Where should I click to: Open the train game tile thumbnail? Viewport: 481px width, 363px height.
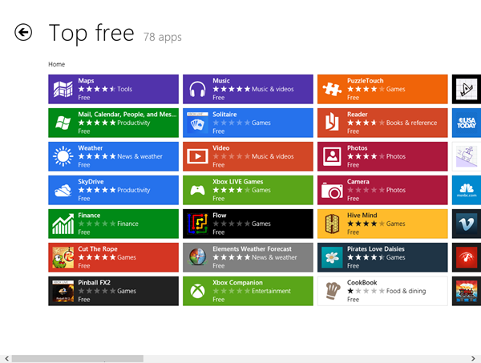pos(467,291)
